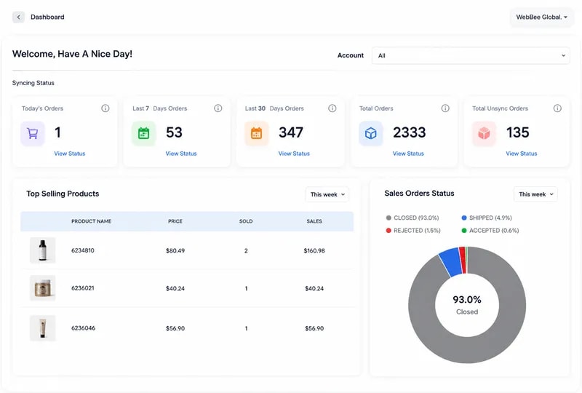Open This week dropdown for Top Selling Products
This screenshot has width=582, height=393.
[327, 194]
